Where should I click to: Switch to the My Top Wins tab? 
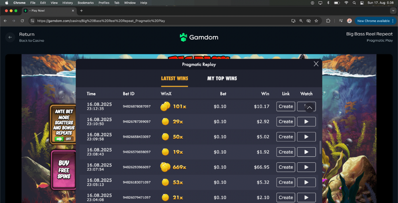pyautogui.click(x=222, y=78)
